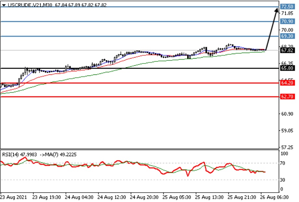
Task: Click the RSI 70 level label
Action: click(x=282, y=163)
